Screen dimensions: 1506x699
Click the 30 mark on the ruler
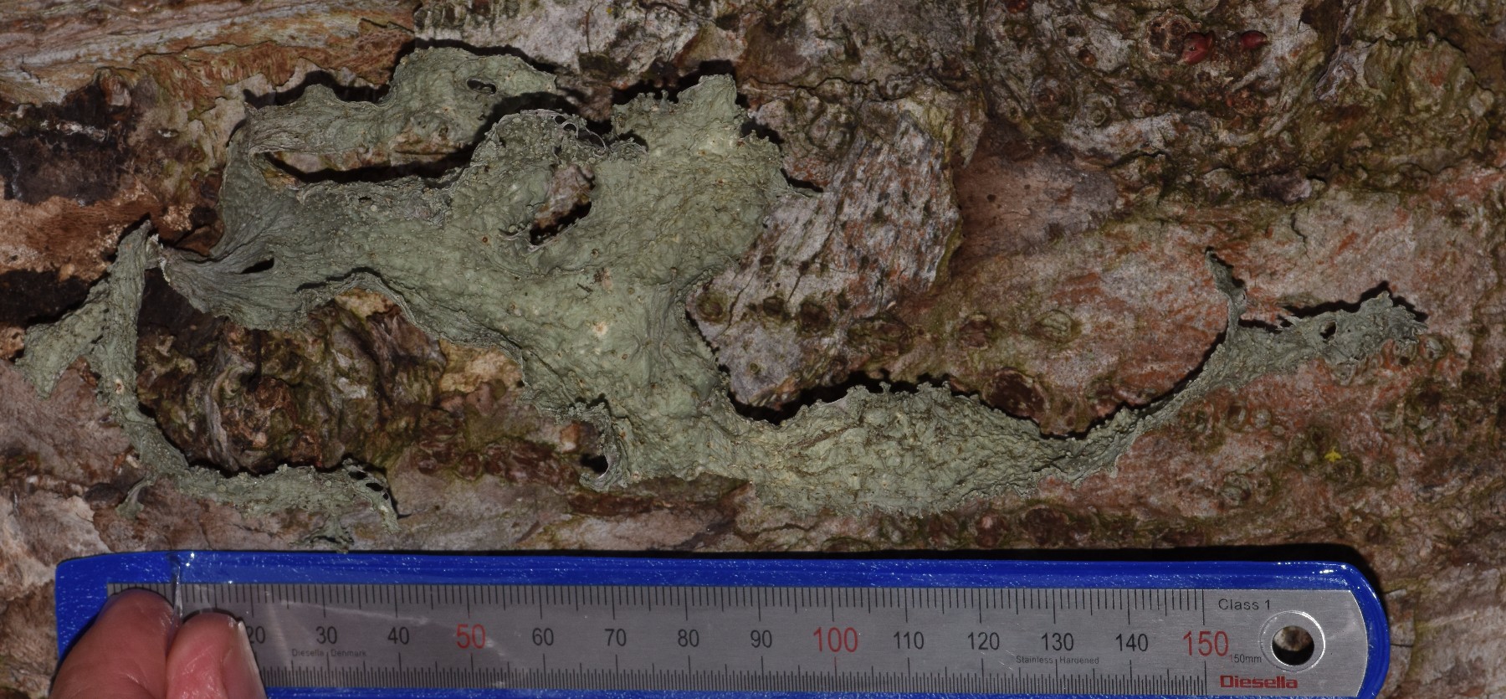(x=326, y=635)
